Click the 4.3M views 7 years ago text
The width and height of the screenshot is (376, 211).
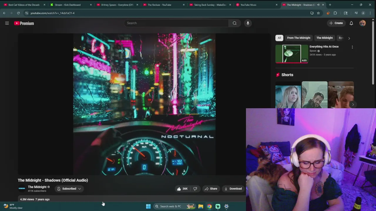coord(35,199)
